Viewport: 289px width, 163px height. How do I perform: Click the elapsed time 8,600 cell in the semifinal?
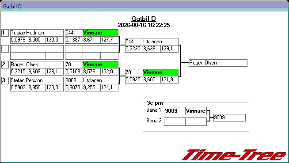pos(152,80)
